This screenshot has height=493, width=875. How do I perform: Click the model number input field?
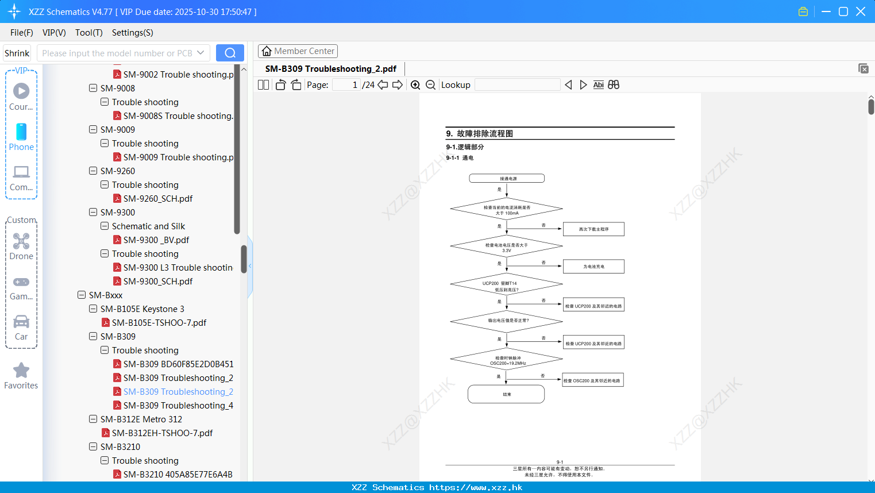point(118,53)
